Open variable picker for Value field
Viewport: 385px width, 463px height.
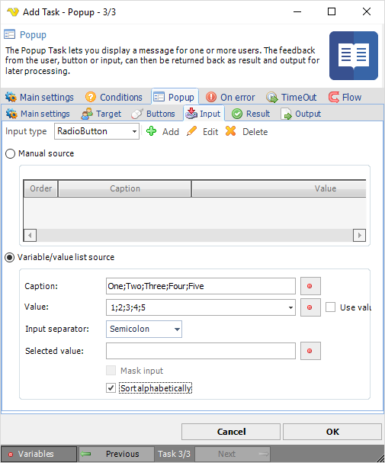click(310, 307)
